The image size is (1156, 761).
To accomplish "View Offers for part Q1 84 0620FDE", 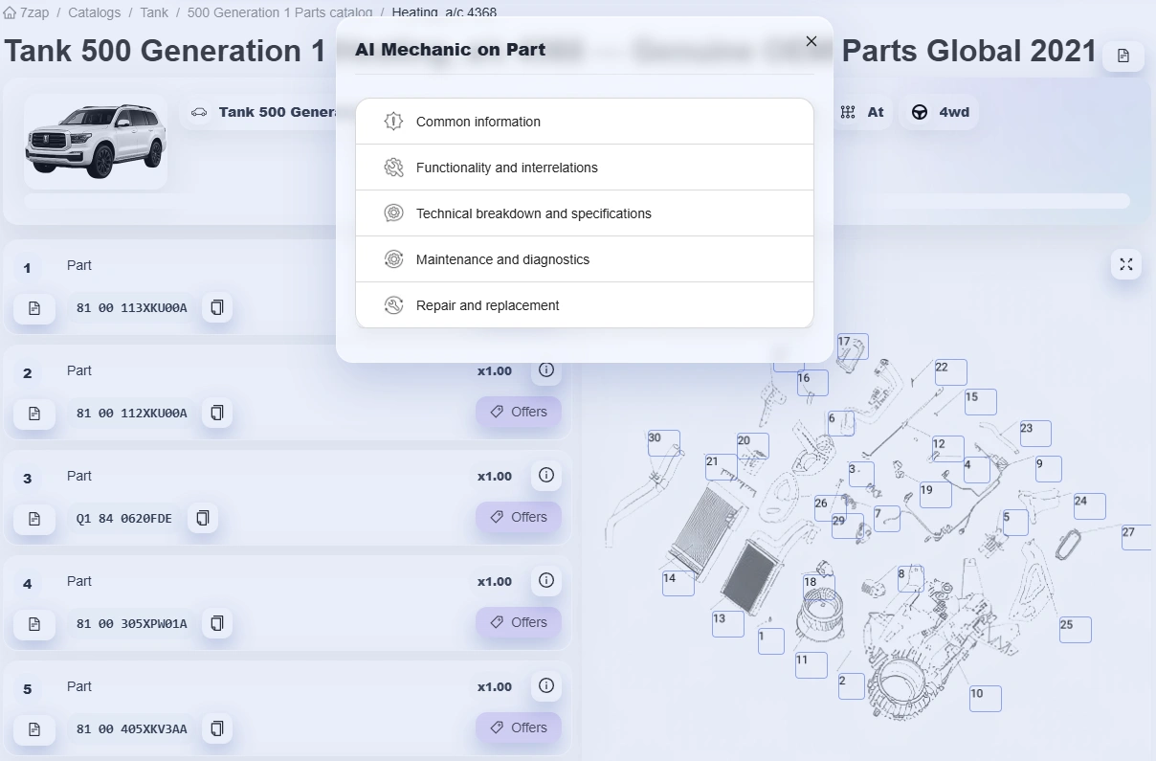I will click(x=519, y=517).
